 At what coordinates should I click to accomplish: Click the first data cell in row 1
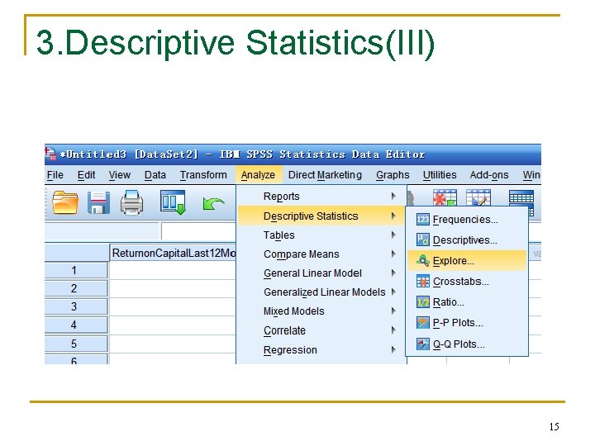tap(173, 270)
